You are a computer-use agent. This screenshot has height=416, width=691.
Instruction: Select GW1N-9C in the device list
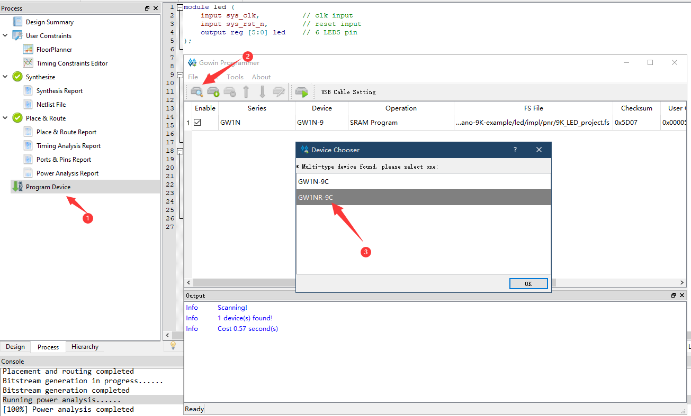click(x=424, y=181)
